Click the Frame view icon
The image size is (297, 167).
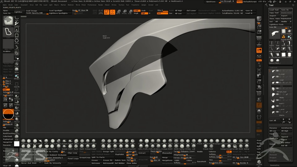[259, 71]
